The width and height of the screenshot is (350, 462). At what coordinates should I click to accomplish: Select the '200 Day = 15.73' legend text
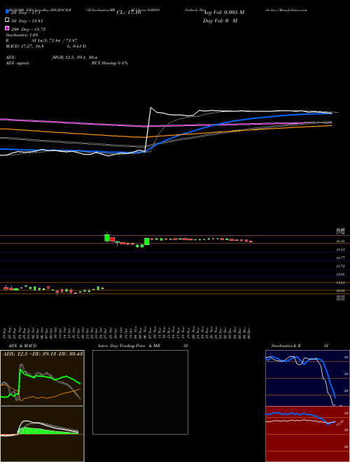point(28,29)
